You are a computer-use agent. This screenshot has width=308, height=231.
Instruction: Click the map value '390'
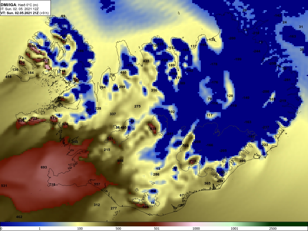(x=75, y=142)
